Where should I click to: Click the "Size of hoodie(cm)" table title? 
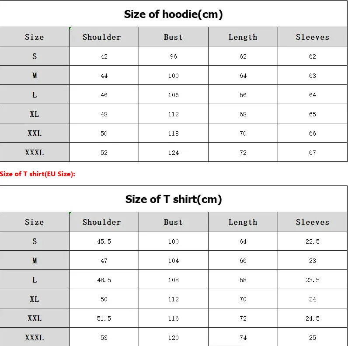click(174, 14)
